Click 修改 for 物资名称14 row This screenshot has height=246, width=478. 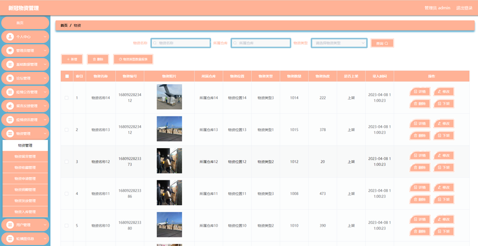[x=444, y=91]
